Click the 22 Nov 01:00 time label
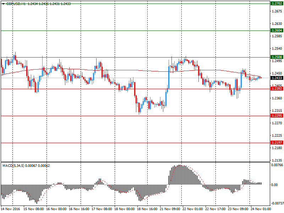Image resolution: width=284 pixels, height=213 pixels. pos(192,209)
